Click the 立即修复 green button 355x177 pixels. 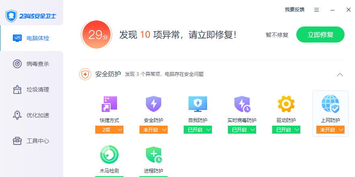click(x=320, y=35)
